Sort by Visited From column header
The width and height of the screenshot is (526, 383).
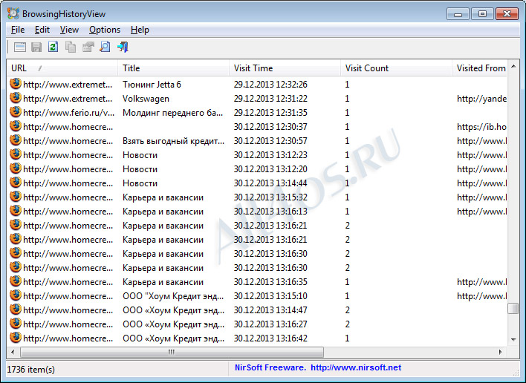point(480,68)
